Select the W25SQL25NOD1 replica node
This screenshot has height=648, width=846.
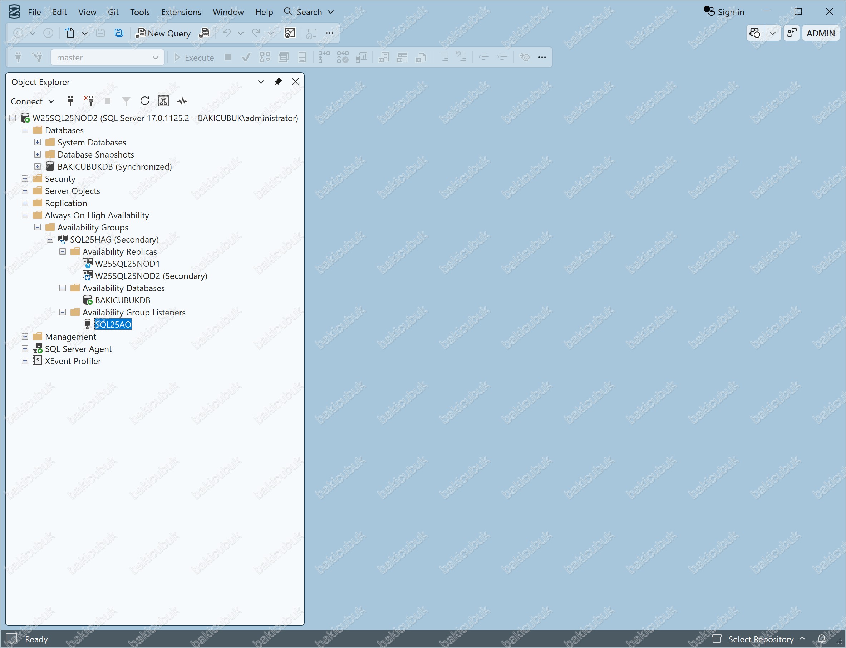[127, 264]
